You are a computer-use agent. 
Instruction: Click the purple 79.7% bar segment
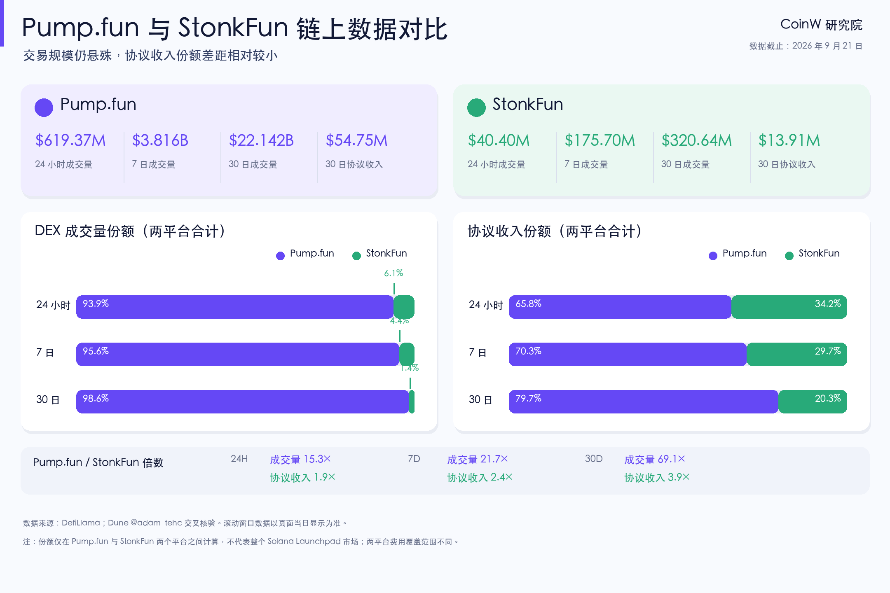(x=644, y=402)
